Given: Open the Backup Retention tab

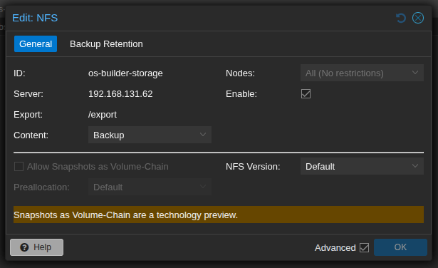Looking at the screenshot, I should tap(106, 44).
